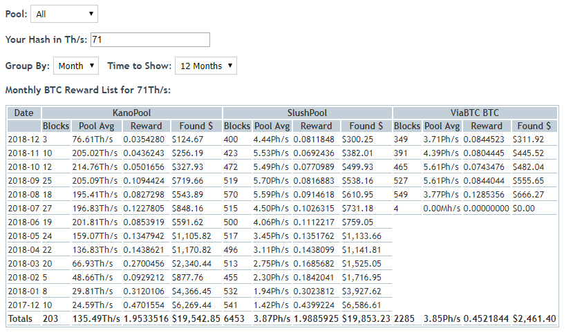582x335 pixels.
Task: Select ViaBTC found value $482.04
Action: [528, 167]
